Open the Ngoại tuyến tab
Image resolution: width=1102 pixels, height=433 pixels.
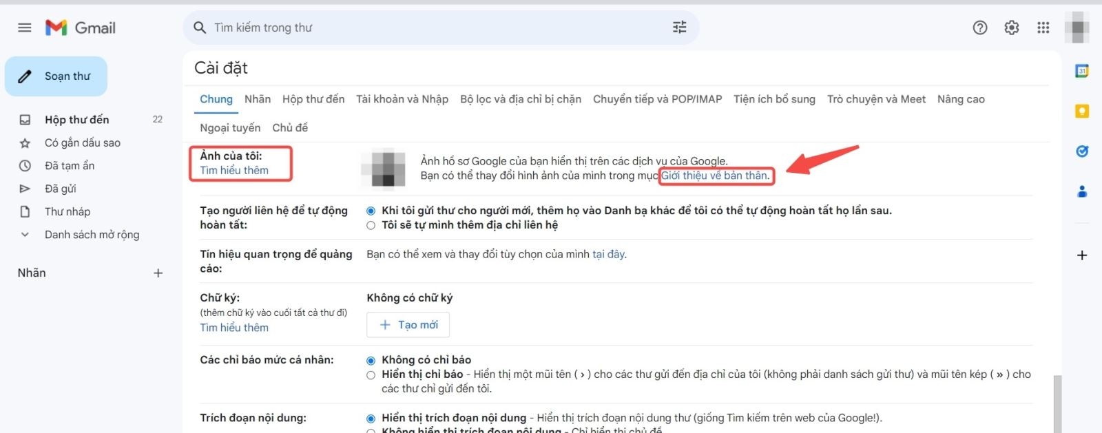(230, 128)
